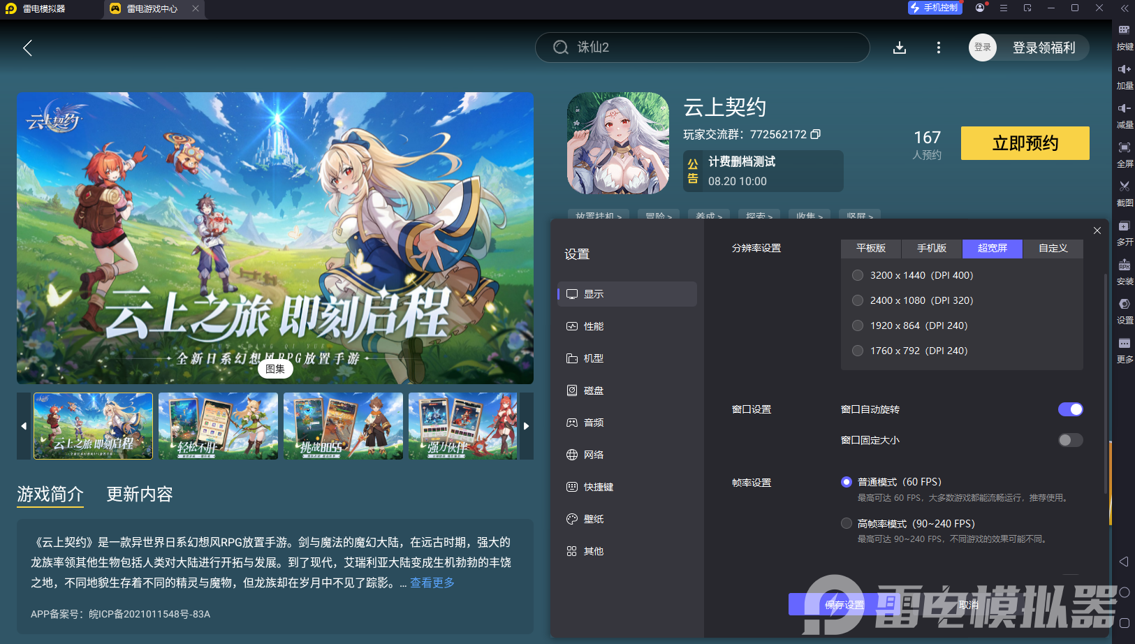Open the multi-instance manager (多开)
The height and width of the screenshot is (644, 1135).
1125,233
